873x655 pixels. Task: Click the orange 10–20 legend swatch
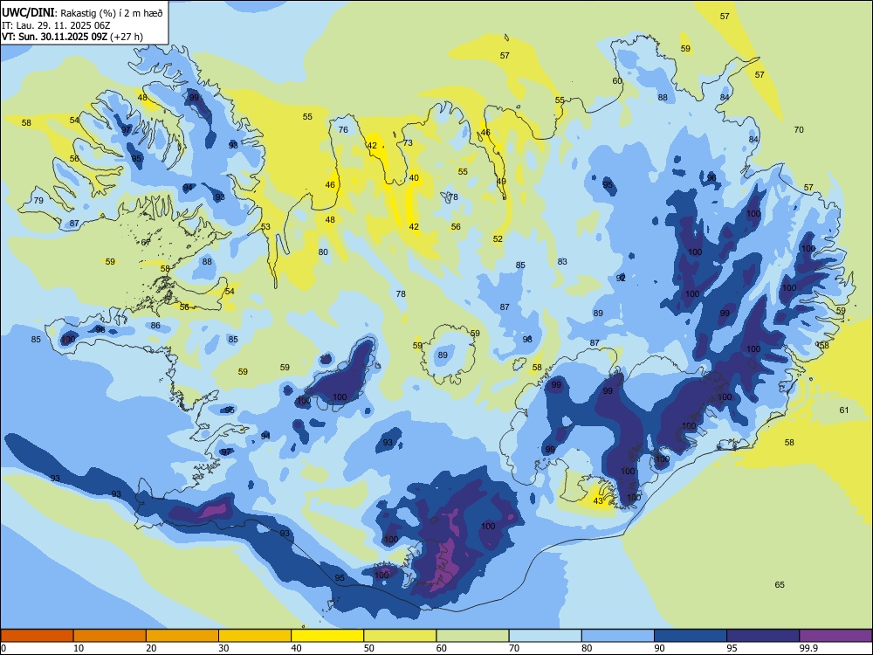[110, 636]
